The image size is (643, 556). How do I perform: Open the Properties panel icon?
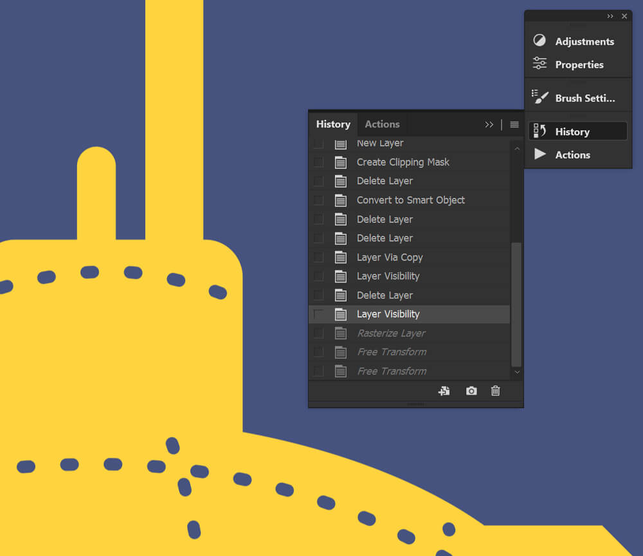539,64
